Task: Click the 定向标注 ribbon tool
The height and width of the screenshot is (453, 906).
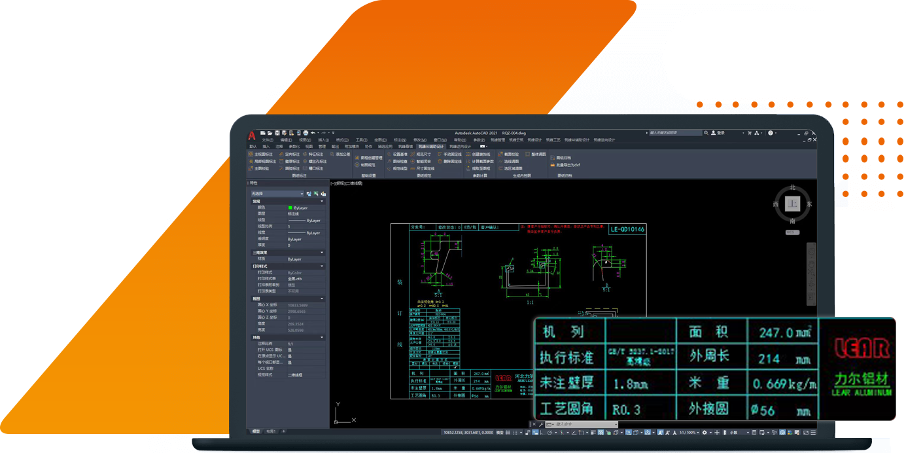Action: [290, 154]
